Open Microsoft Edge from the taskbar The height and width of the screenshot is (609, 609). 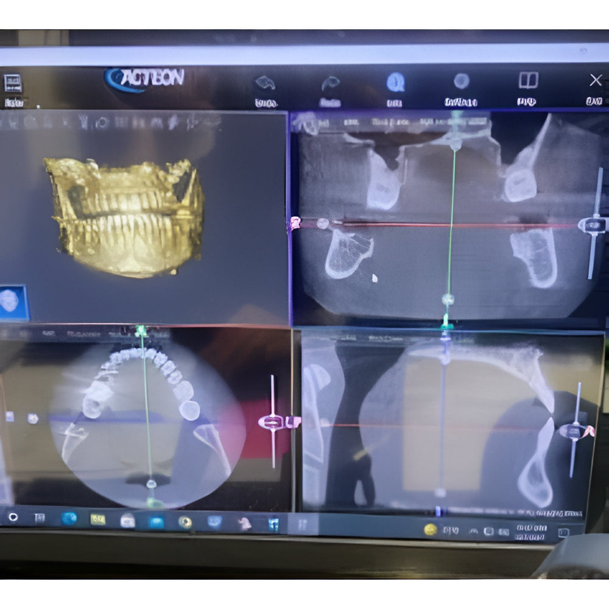coord(69,518)
